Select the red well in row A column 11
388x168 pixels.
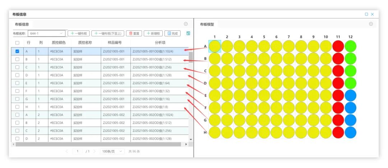click(x=338, y=46)
